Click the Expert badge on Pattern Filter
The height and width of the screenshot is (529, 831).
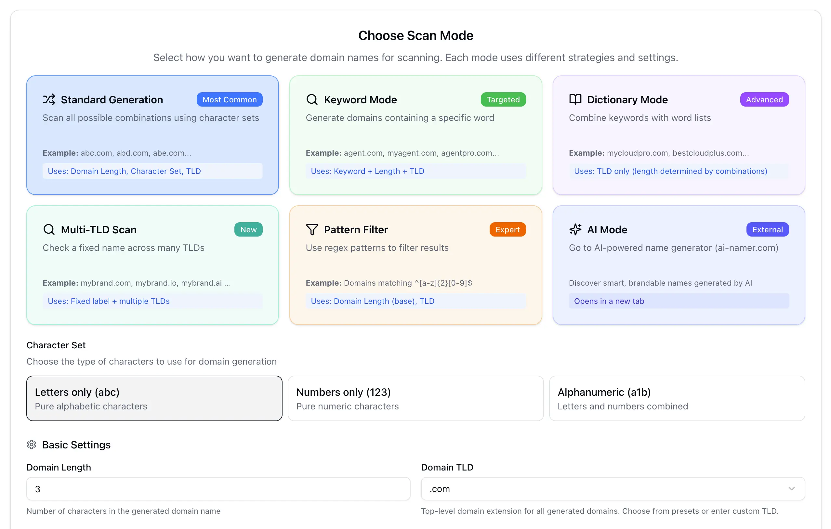[507, 229]
